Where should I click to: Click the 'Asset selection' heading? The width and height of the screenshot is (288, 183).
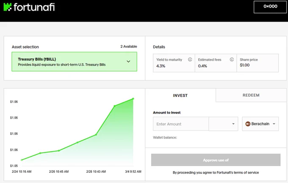[25, 47]
